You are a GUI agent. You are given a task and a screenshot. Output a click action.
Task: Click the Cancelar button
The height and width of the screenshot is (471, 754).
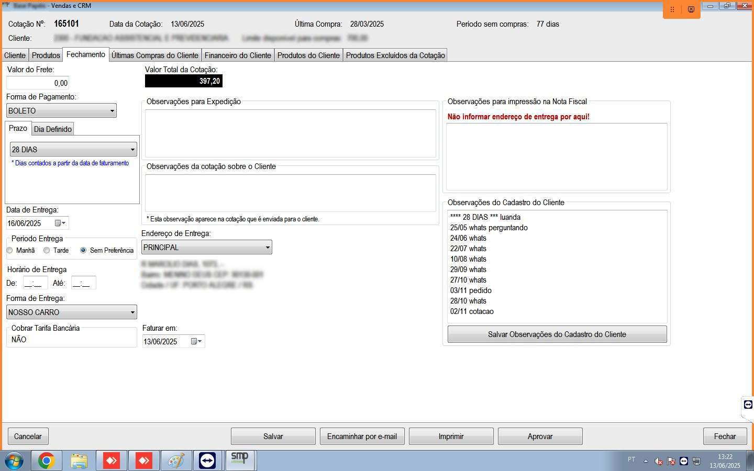(x=28, y=436)
